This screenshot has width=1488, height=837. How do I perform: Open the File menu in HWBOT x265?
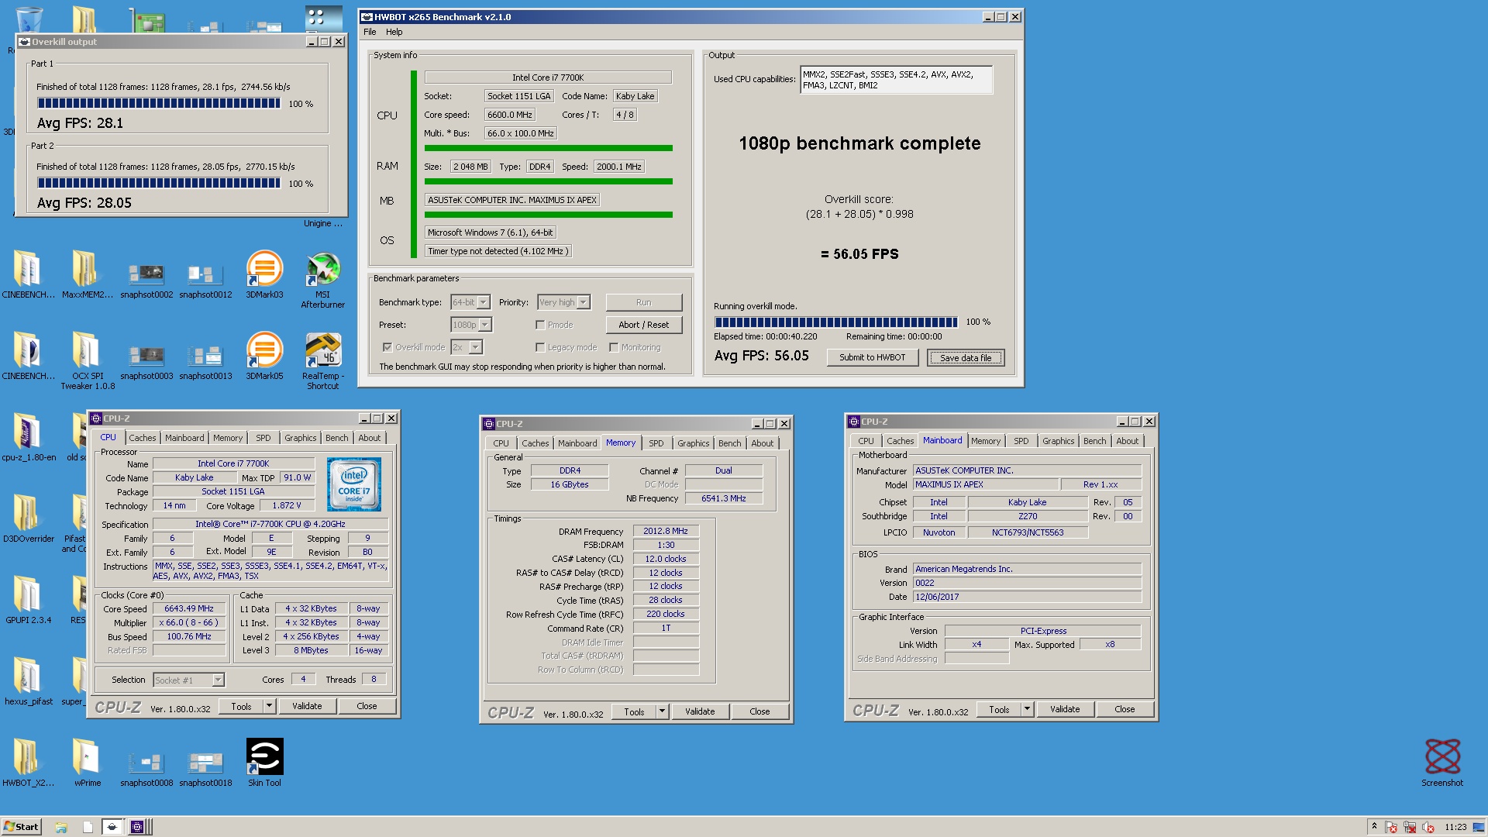(370, 32)
